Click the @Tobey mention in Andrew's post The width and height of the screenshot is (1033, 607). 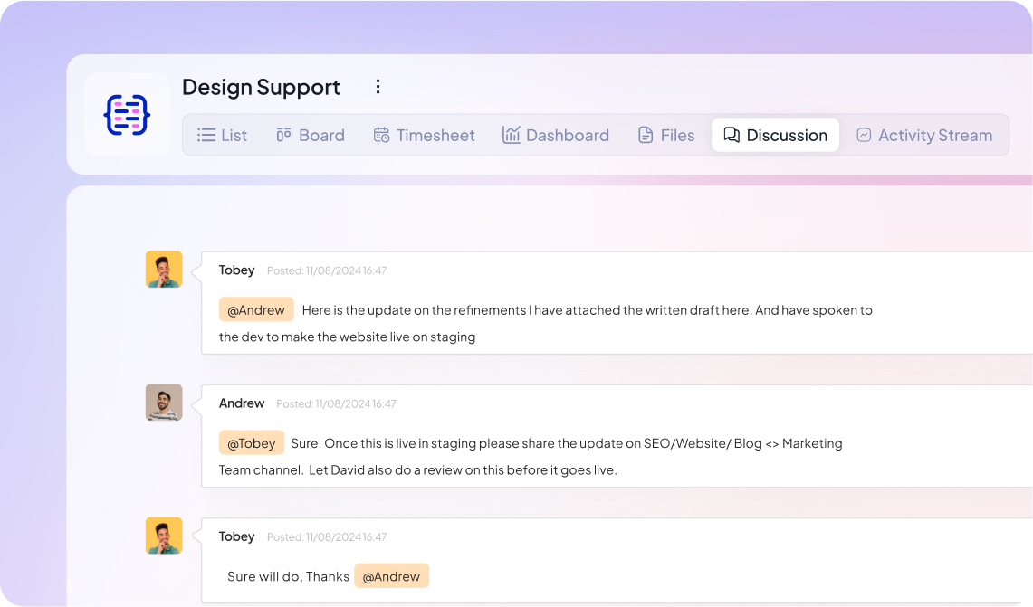(x=252, y=443)
